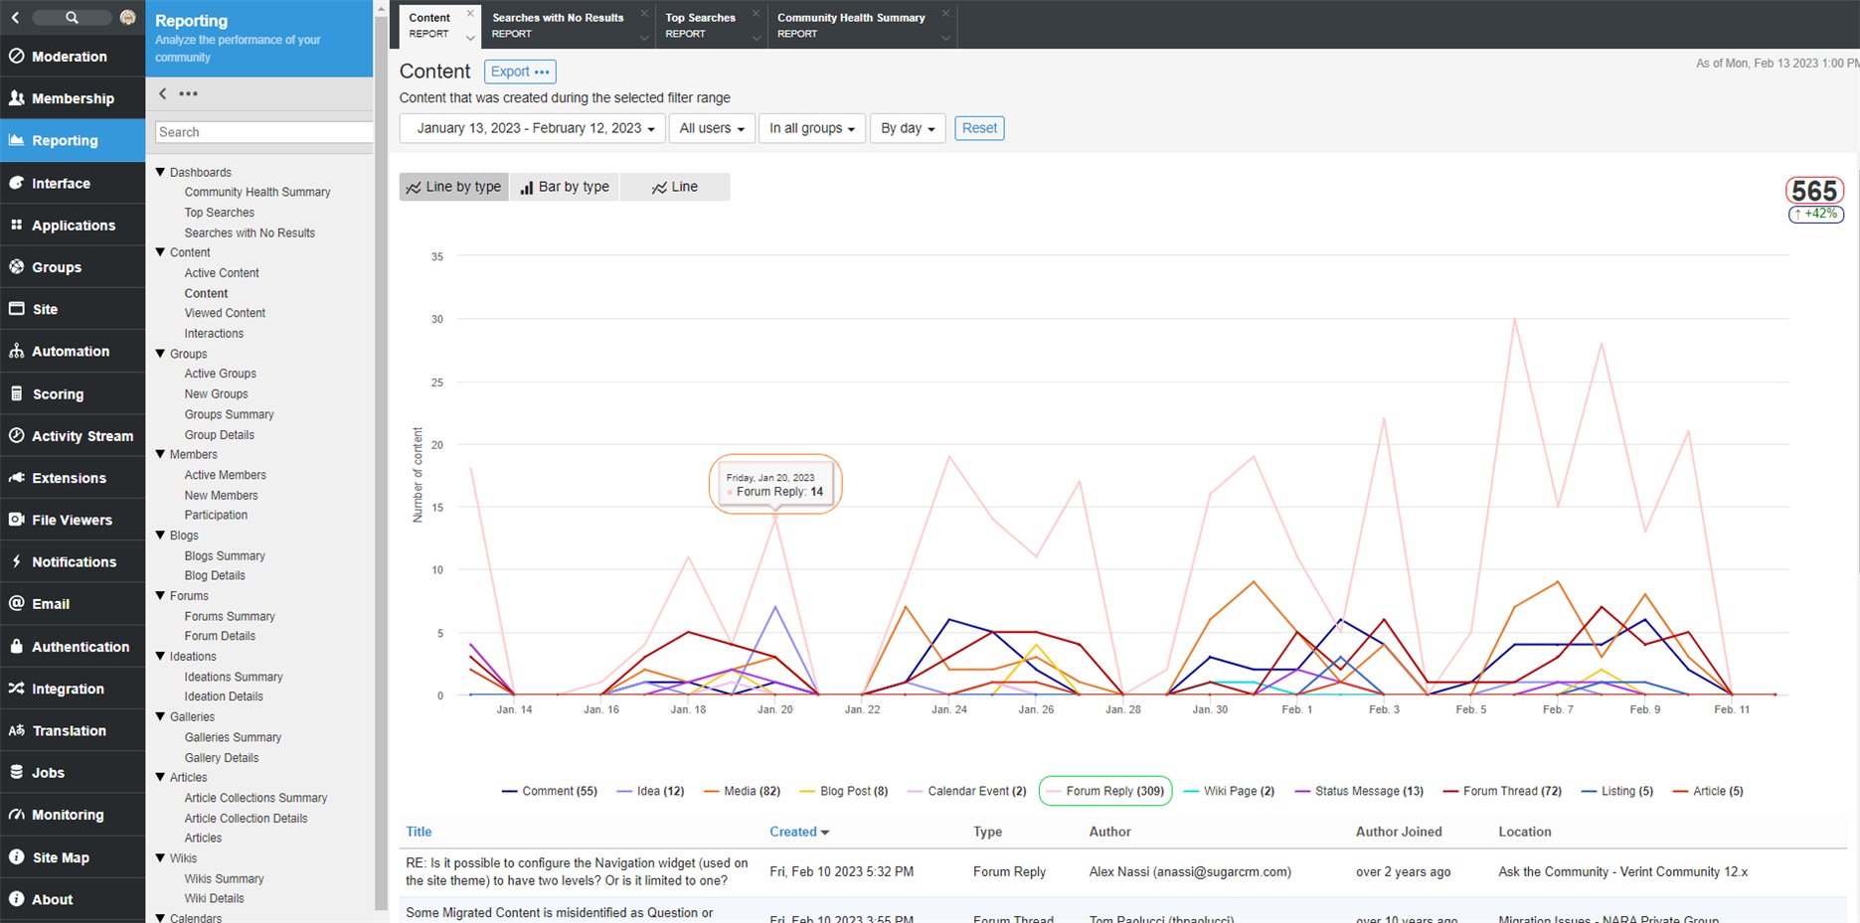
Task: Collapse the Members tree section
Action: tap(160, 454)
